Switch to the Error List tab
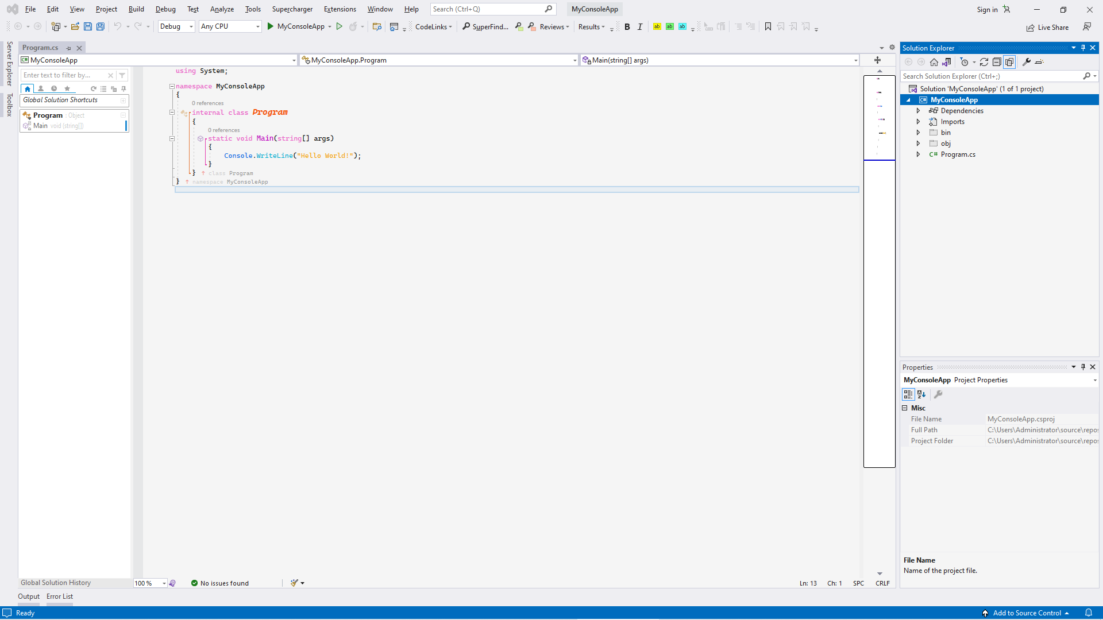Image resolution: width=1103 pixels, height=620 pixels. [60, 596]
